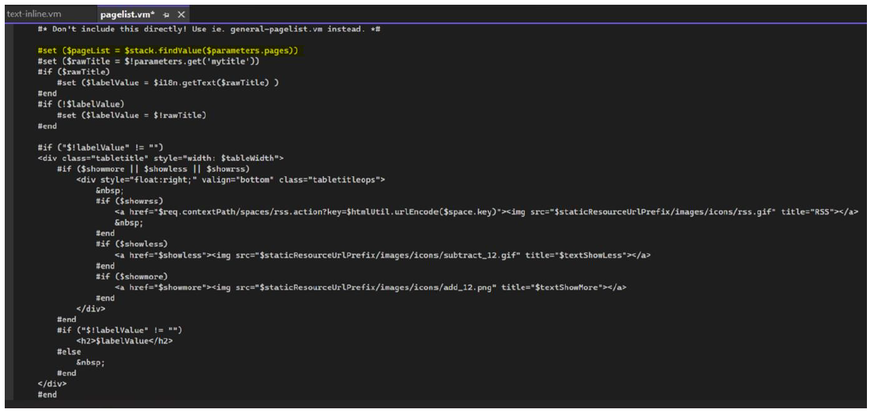The image size is (871, 411).
Task: Pin the pagelist.vm tab
Action: coord(167,15)
